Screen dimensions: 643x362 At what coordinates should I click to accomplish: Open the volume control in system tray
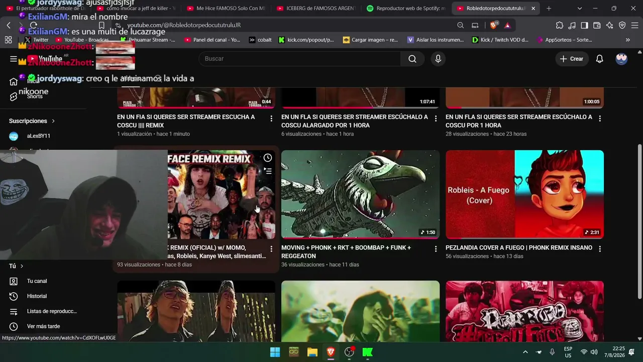[x=594, y=352]
